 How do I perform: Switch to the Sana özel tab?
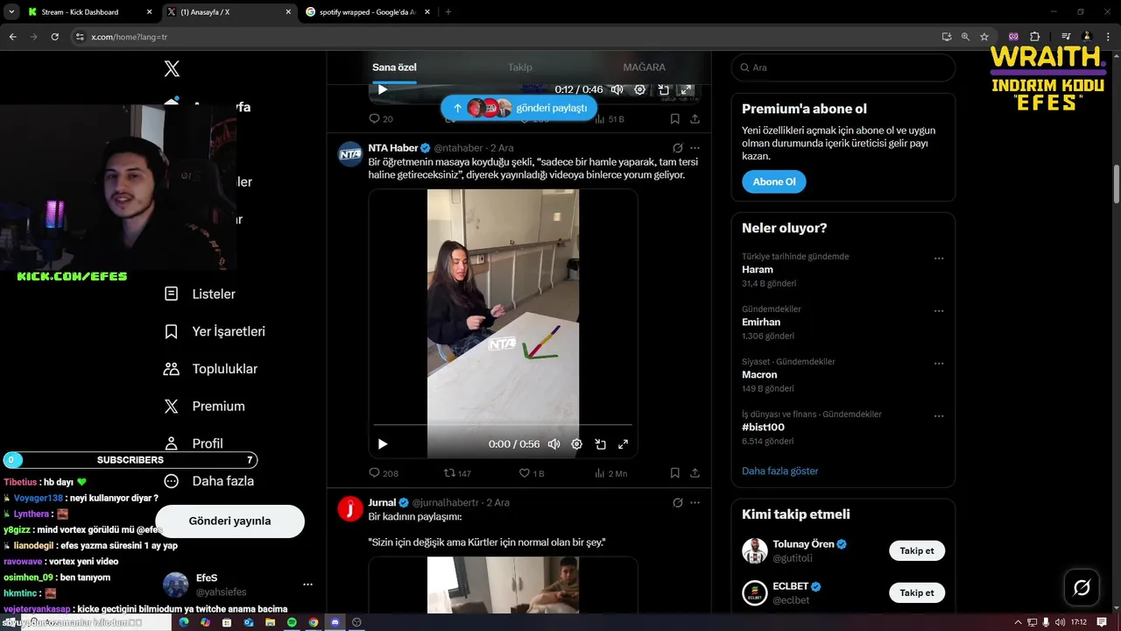(x=394, y=67)
